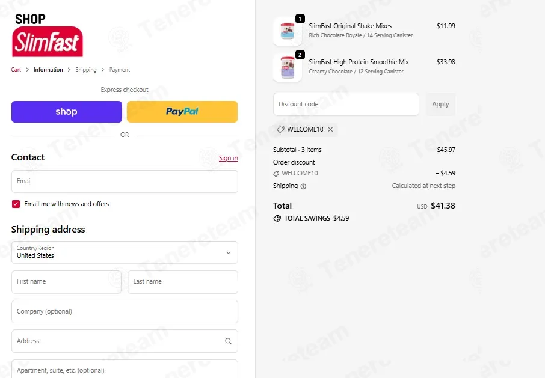Click the Sign in link

(229, 158)
